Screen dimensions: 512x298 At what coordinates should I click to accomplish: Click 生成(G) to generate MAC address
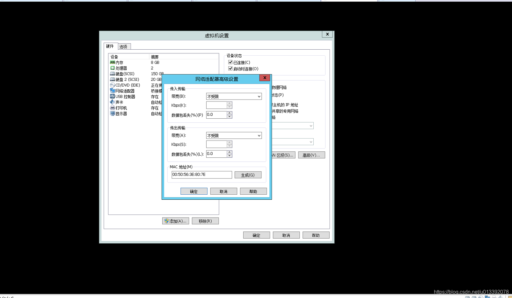coord(248,175)
